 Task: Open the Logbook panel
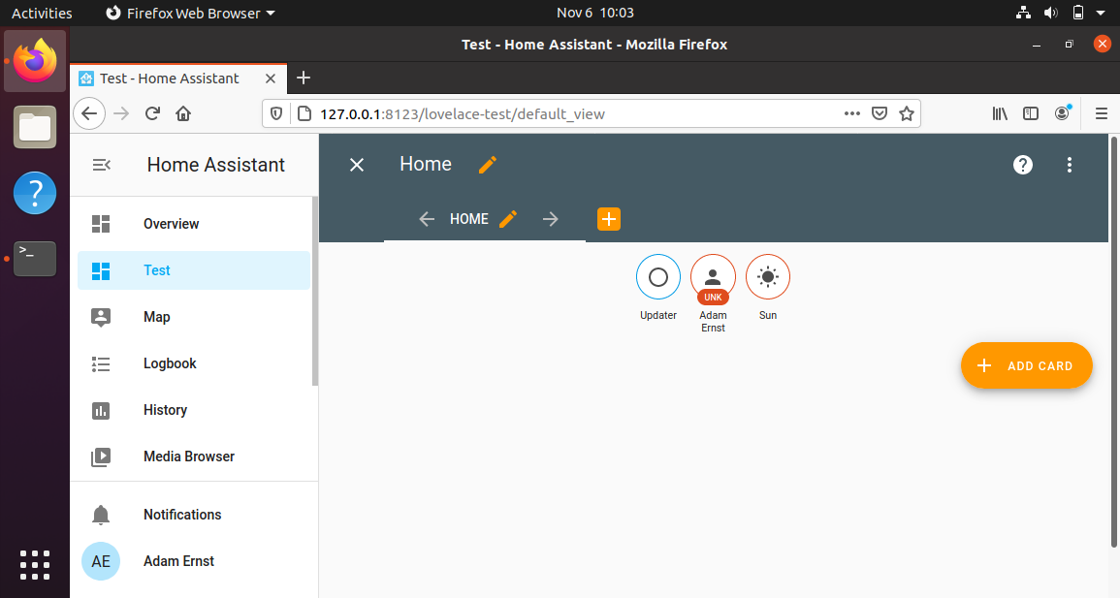click(194, 363)
